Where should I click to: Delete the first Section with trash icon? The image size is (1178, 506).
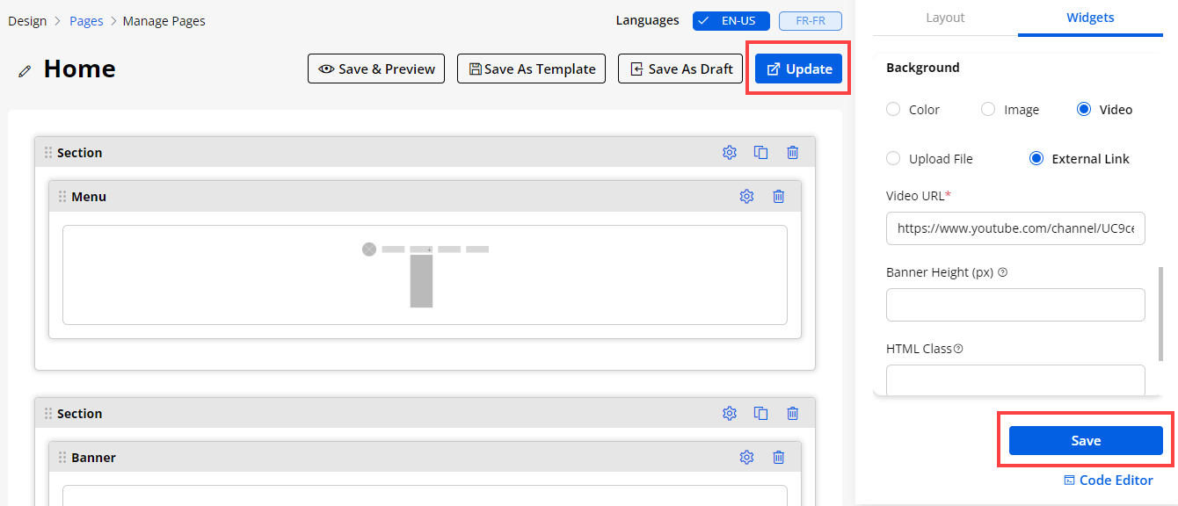793,153
